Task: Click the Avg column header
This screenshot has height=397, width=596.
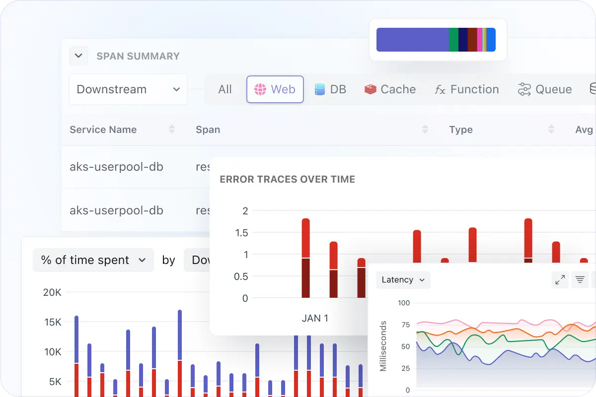Action: (584, 129)
